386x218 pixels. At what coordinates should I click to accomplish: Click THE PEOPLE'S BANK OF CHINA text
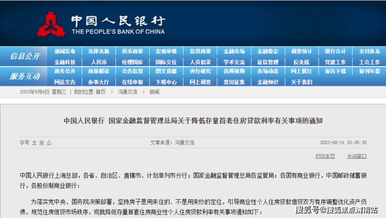click(x=118, y=32)
